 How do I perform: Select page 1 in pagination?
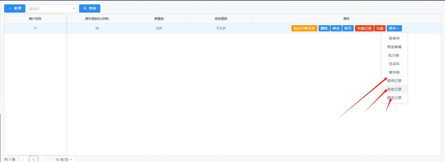pyautogui.click(x=34, y=160)
